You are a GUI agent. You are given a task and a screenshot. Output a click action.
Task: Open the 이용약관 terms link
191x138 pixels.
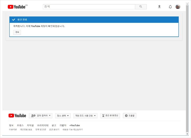coord(13,129)
